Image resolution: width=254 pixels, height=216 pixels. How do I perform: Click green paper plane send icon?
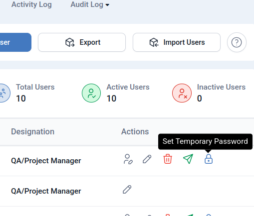tap(188, 159)
